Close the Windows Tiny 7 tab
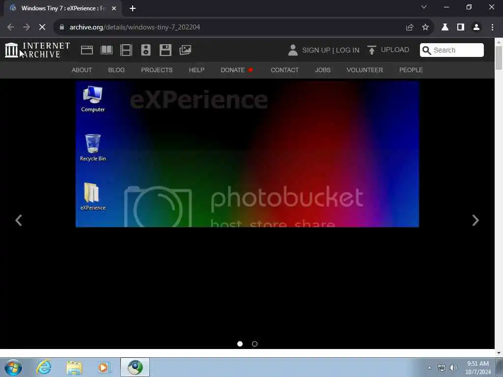 (x=114, y=8)
